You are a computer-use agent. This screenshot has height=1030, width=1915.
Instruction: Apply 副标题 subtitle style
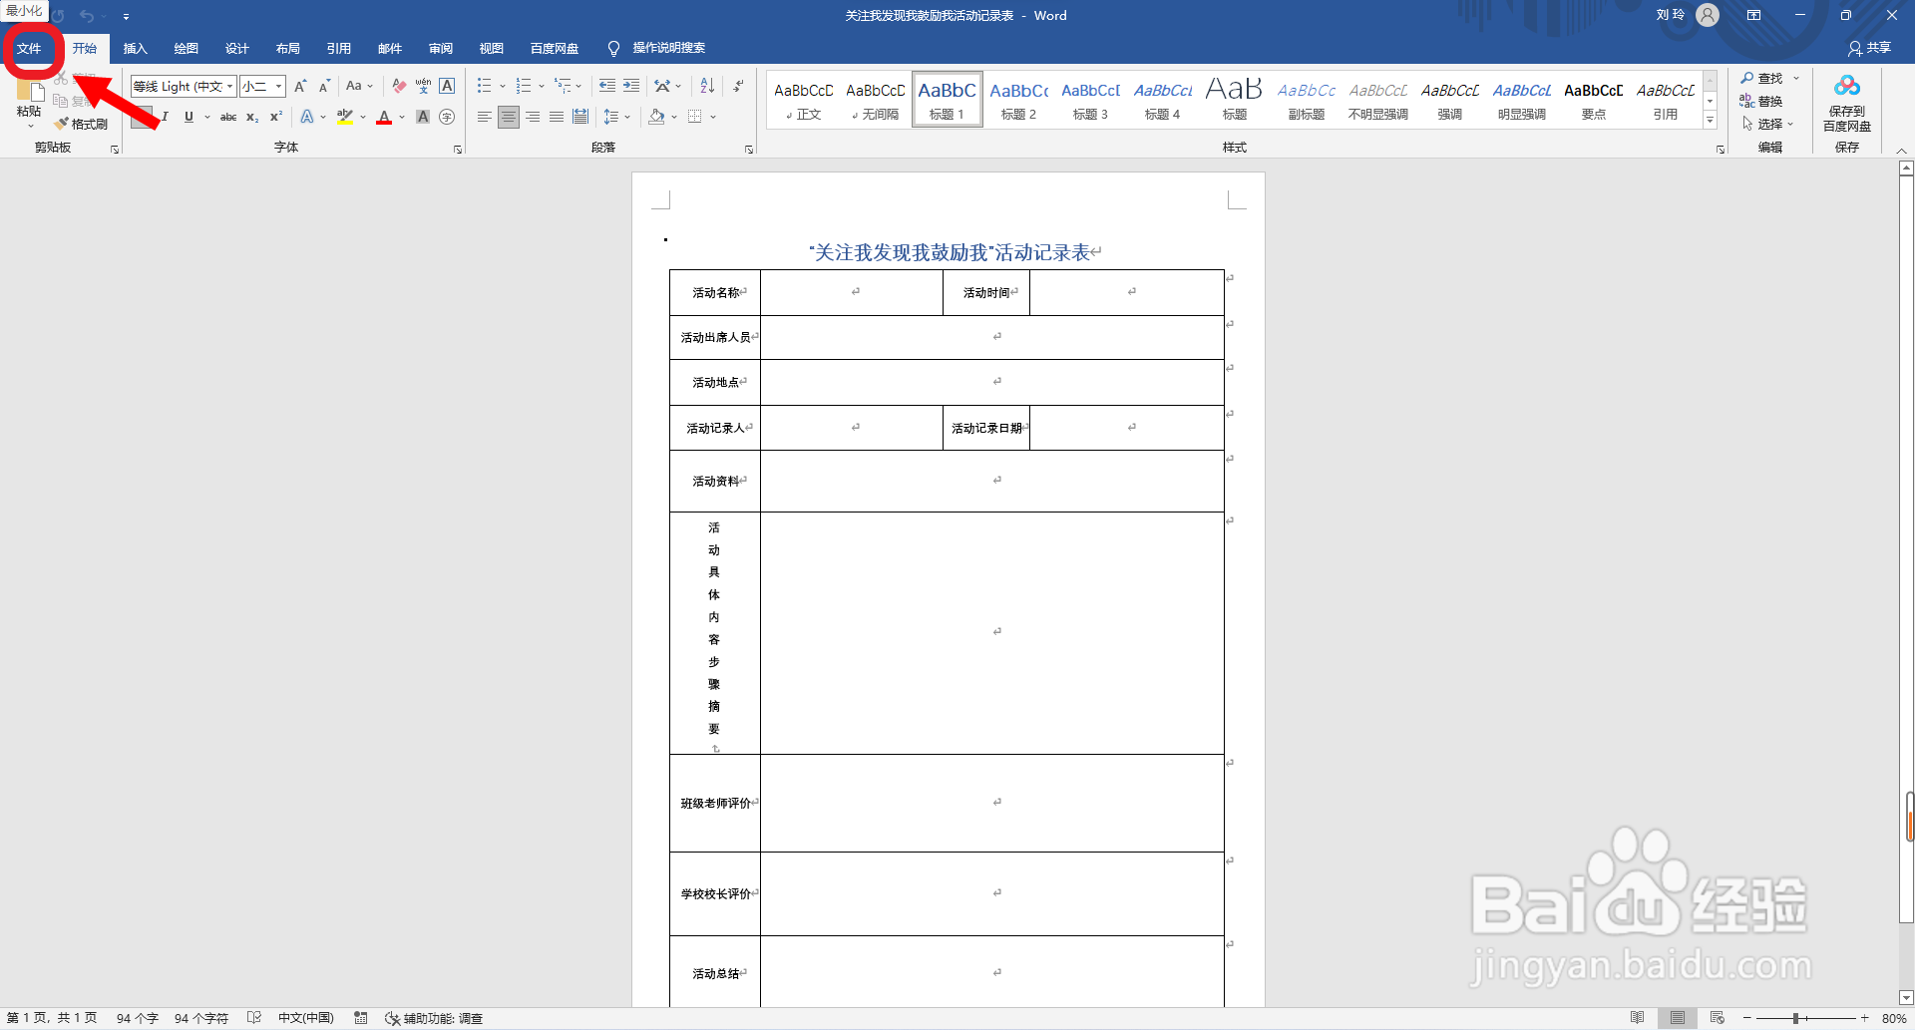[x=1306, y=100]
